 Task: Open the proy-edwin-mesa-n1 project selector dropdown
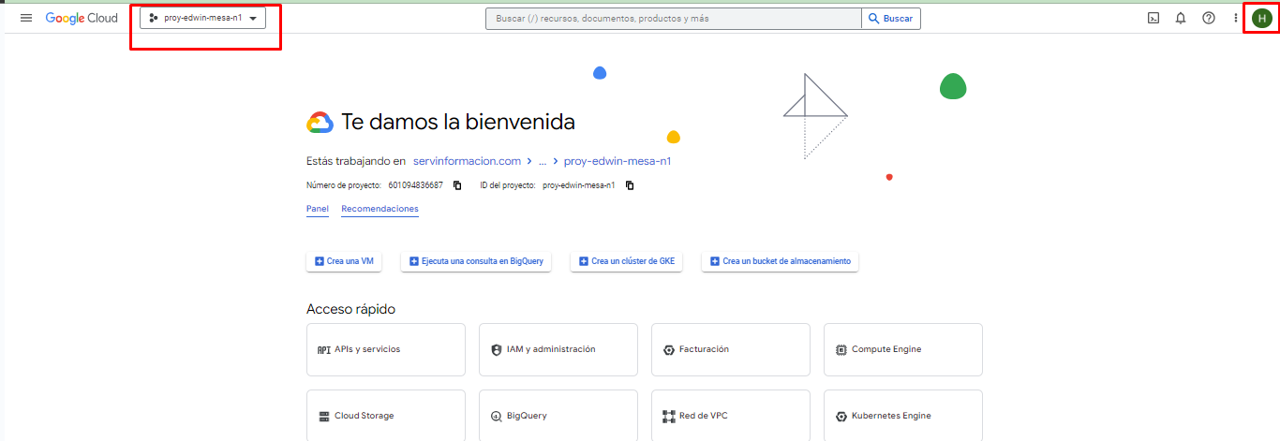point(203,18)
